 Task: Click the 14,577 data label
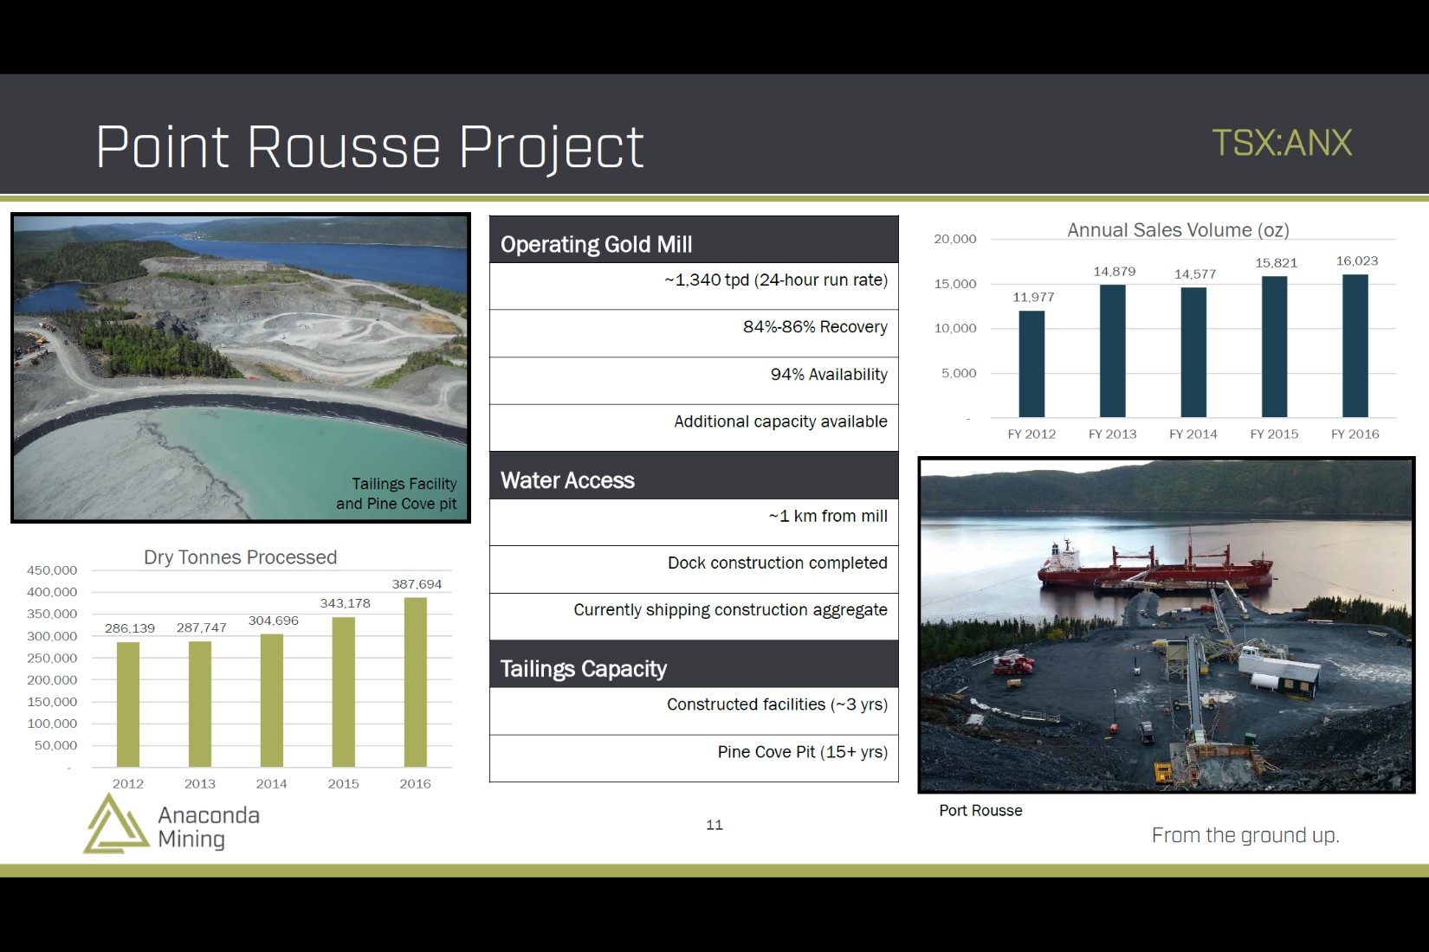[x=1195, y=273]
